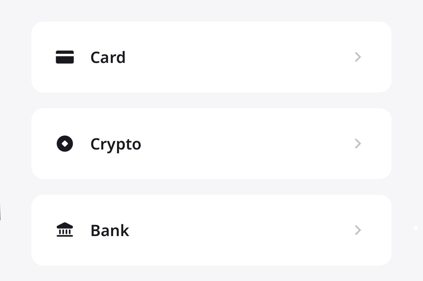The image size is (423, 281).
Task: Click blank middle area of Bank row
Action: pyautogui.click(x=239, y=230)
